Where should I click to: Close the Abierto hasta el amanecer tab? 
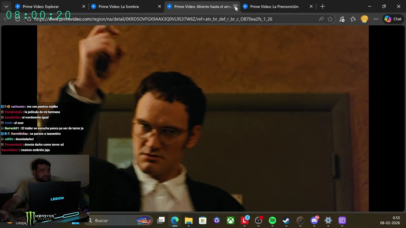click(235, 6)
